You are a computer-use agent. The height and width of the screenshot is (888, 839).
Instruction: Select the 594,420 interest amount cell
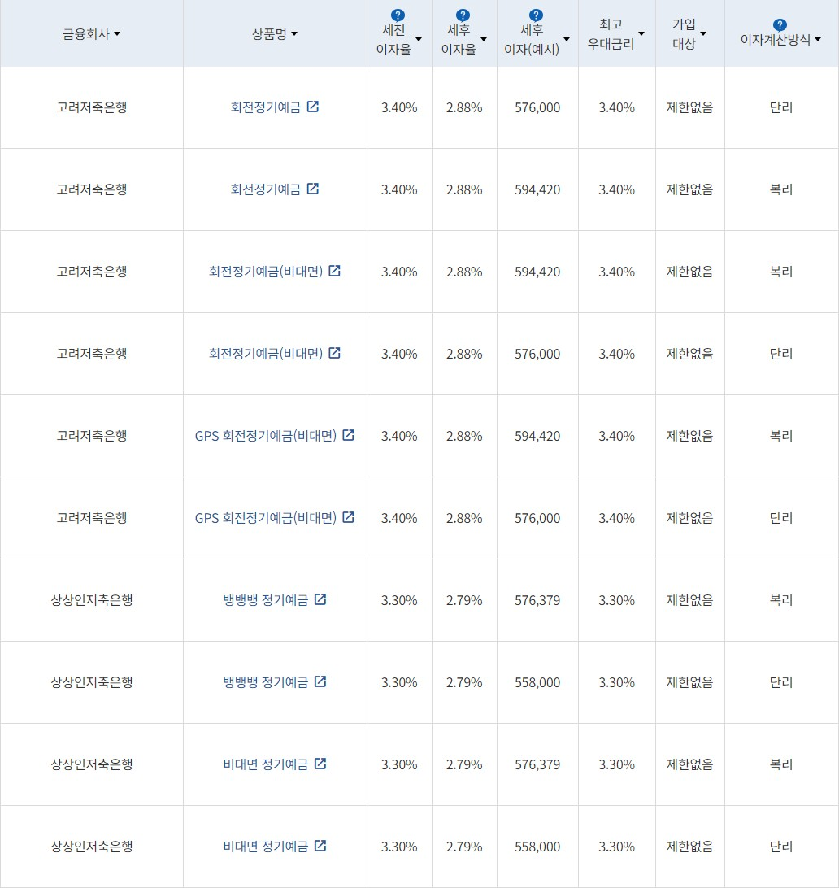pos(537,189)
